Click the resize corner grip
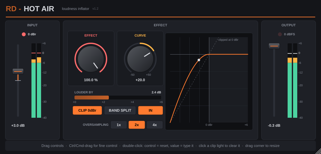This screenshot has width=321, height=154. coord(318,151)
